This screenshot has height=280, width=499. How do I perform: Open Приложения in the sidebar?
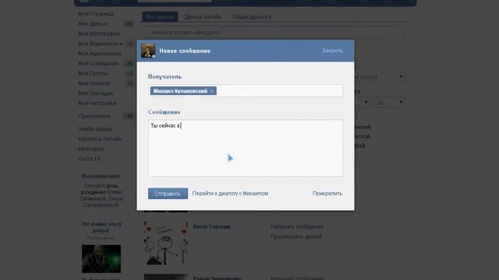pyautogui.click(x=94, y=116)
